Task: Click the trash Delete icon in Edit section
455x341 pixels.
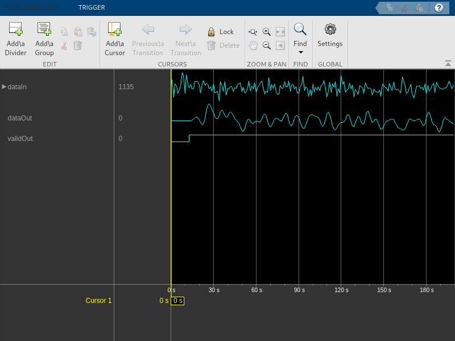Action: pyautogui.click(x=77, y=45)
